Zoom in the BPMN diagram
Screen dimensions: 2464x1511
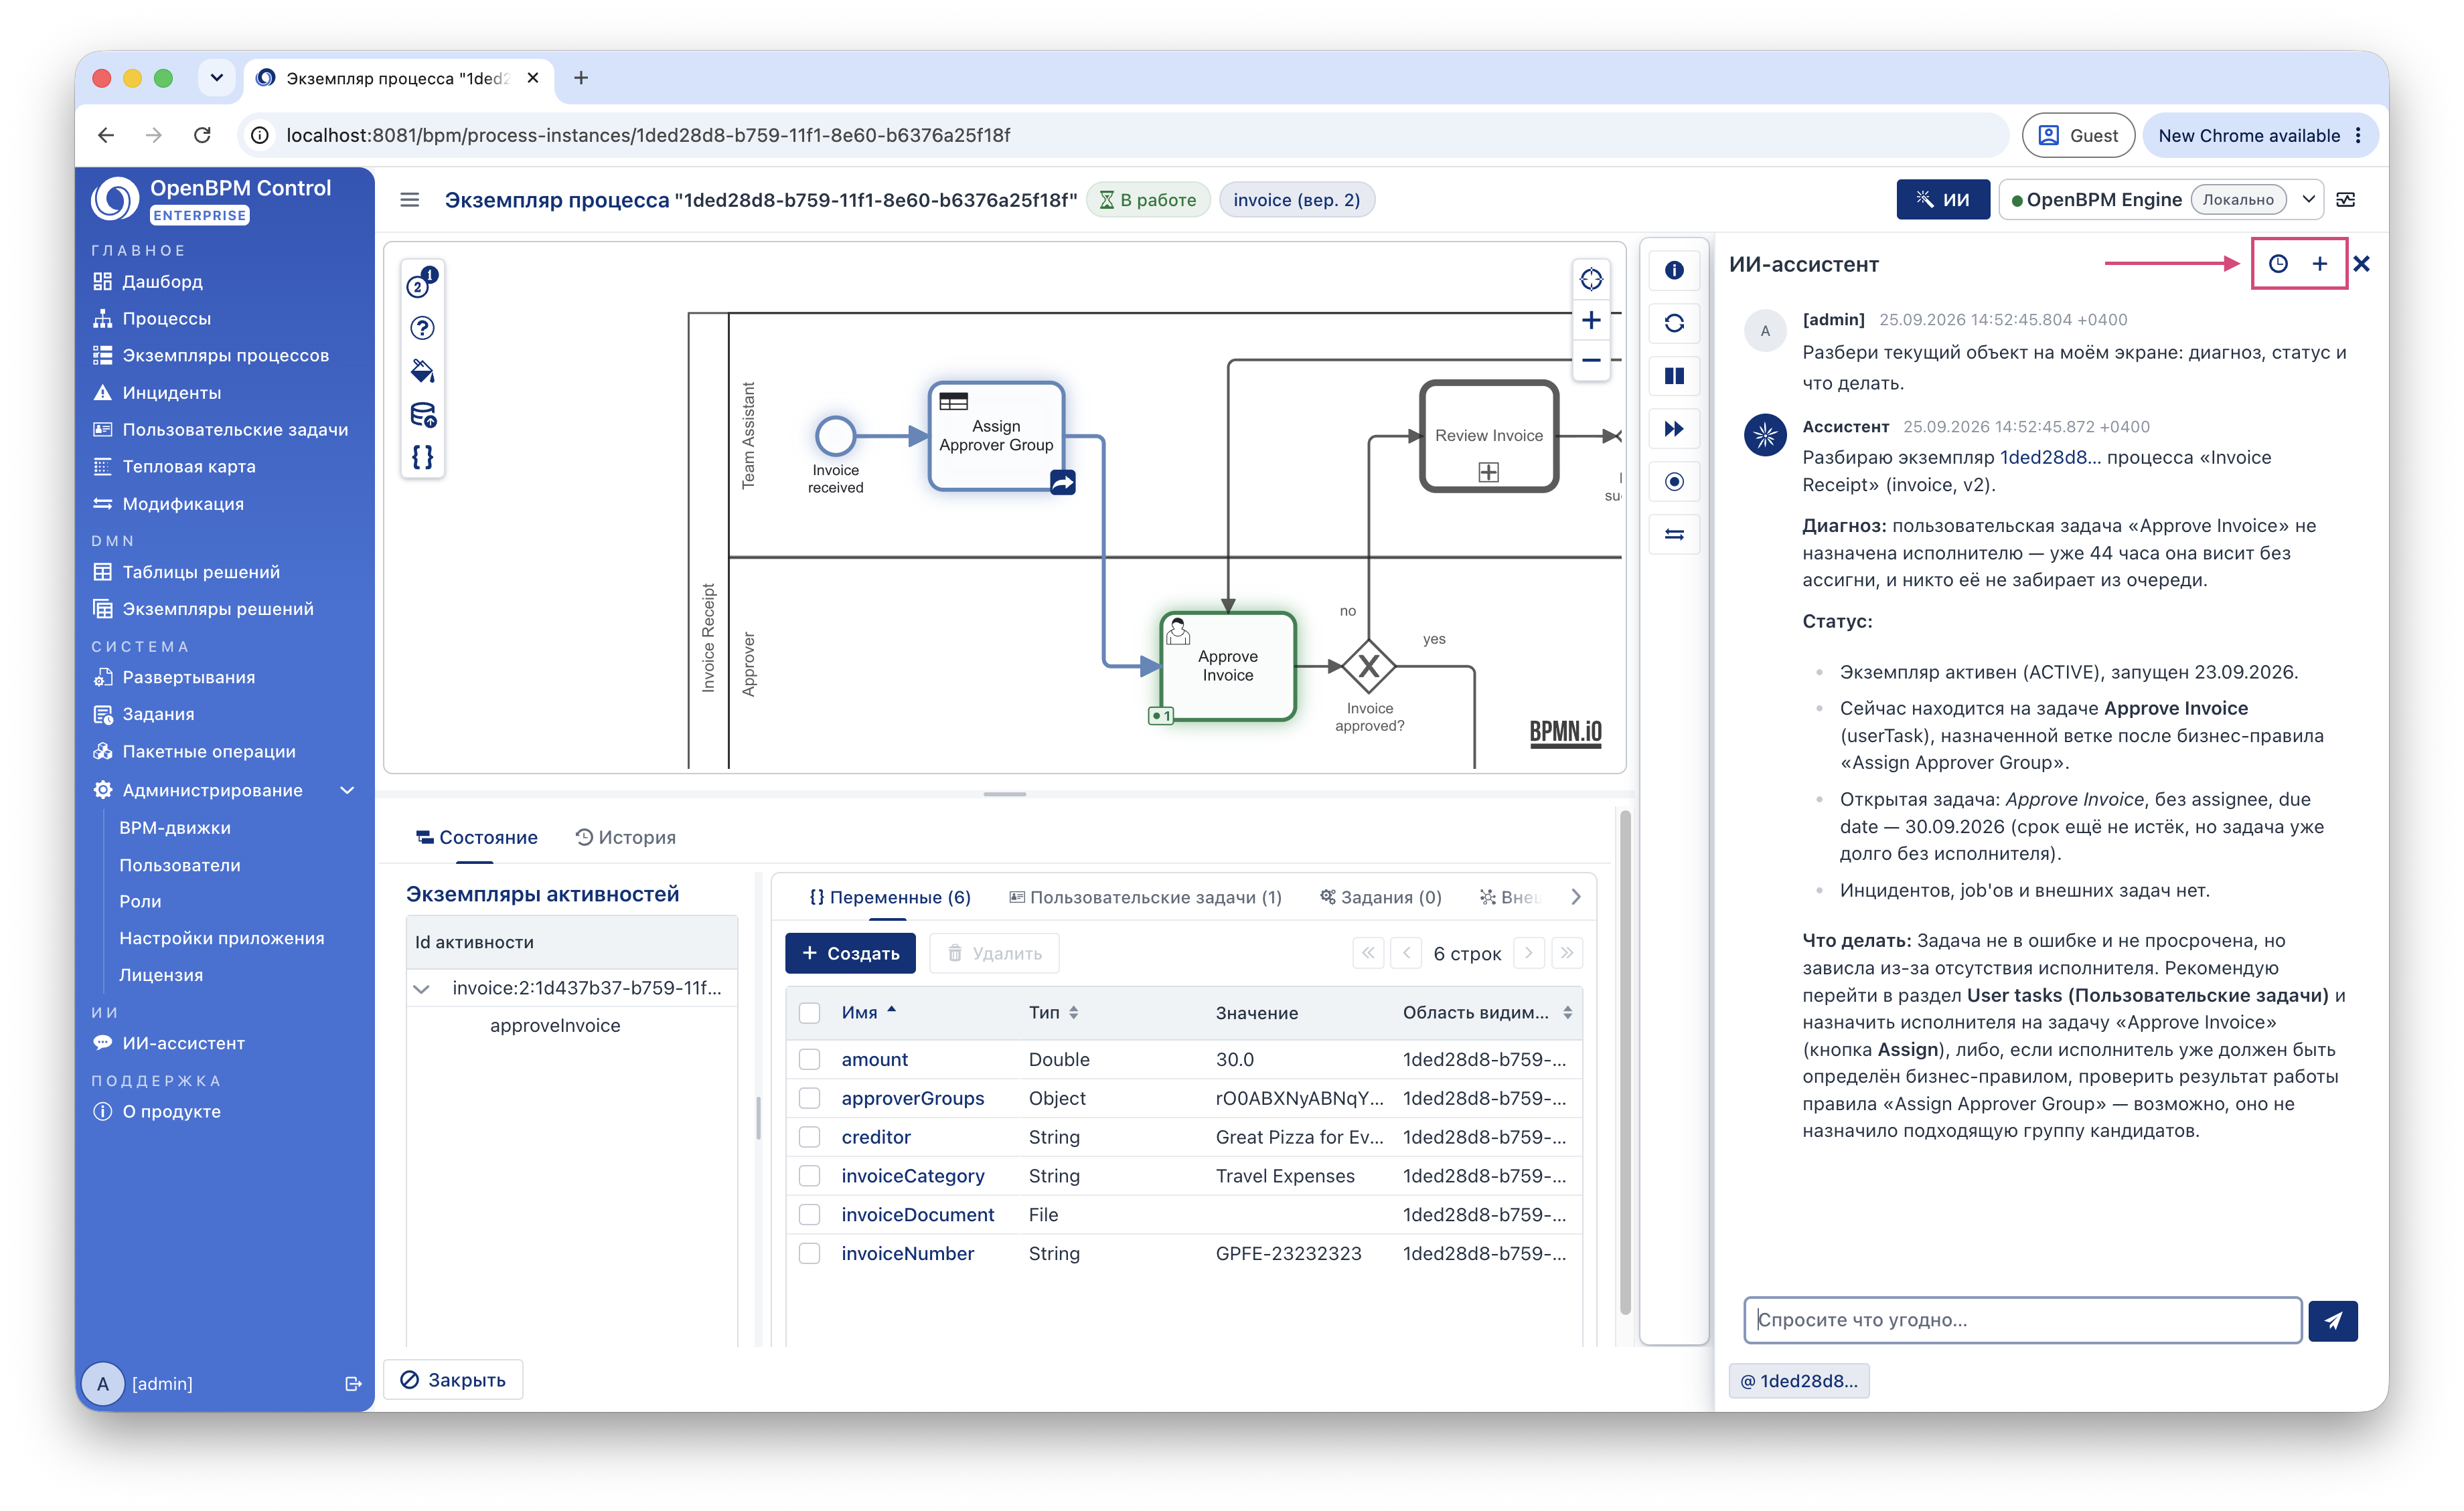point(1590,320)
